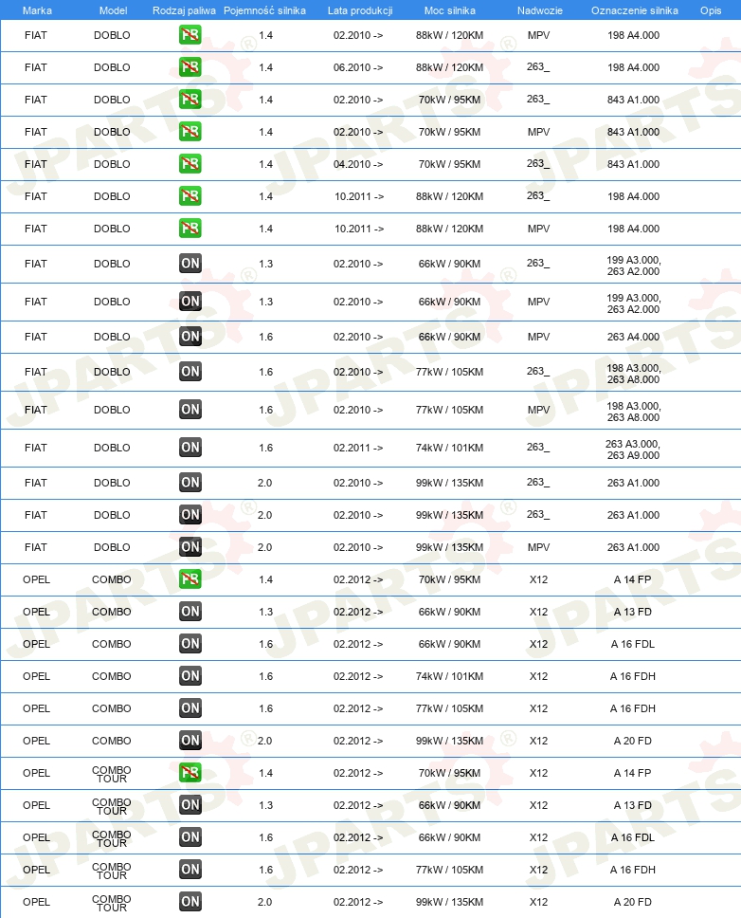
Task: Click the Nadwozie column header
Action: 540,10
